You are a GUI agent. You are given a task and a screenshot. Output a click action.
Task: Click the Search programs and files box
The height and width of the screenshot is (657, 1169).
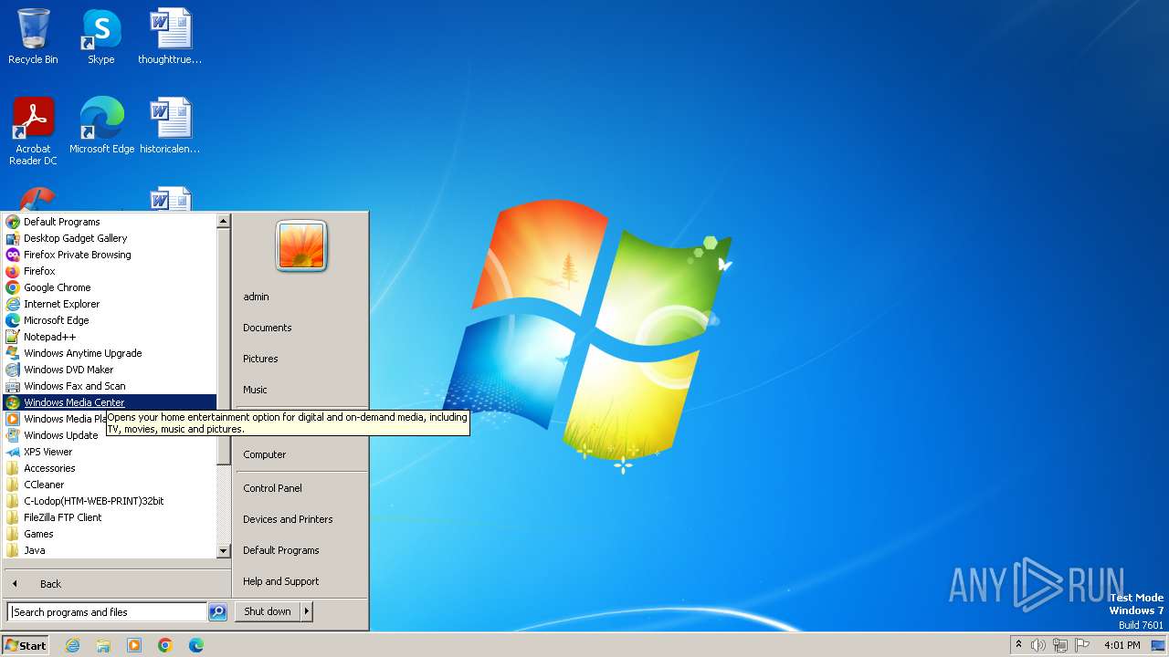[x=107, y=612]
